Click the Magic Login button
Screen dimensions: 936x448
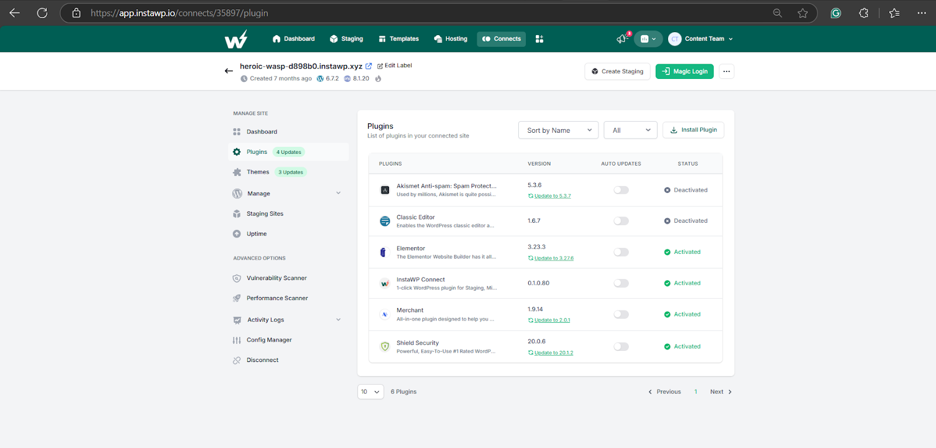coord(684,71)
